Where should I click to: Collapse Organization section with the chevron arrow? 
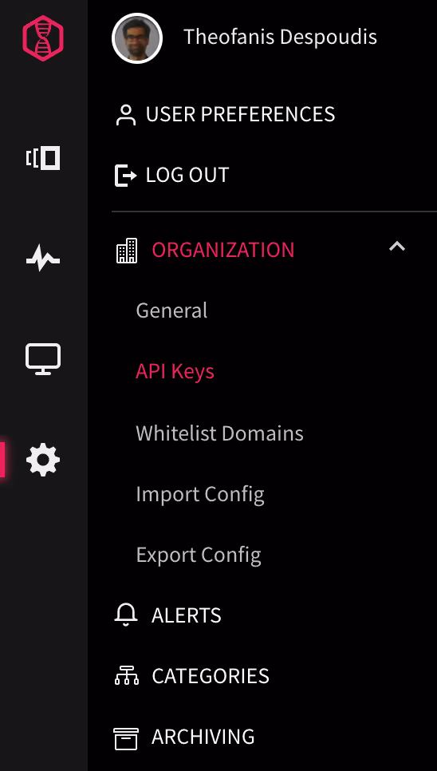pos(397,247)
